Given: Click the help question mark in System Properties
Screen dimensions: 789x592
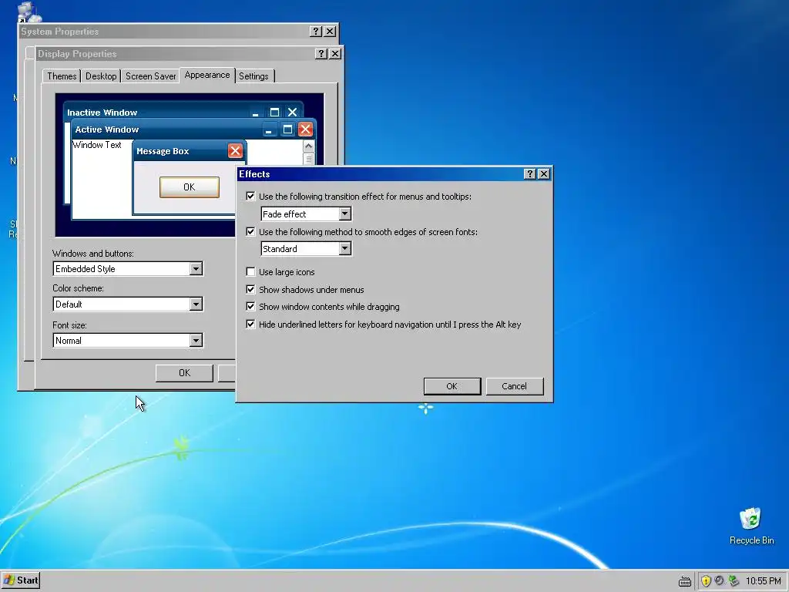Looking at the screenshot, I should pyautogui.click(x=315, y=31).
